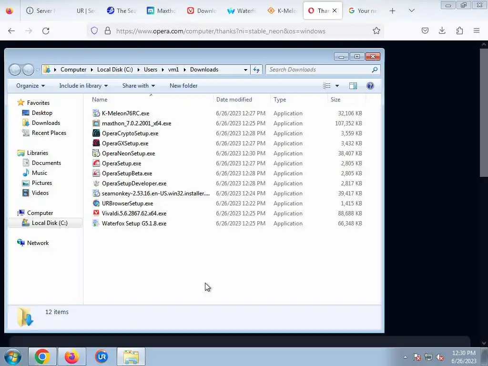The width and height of the screenshot is (488, 366).
Task: Refresh the Downloads folder address bar
Action: [x=256, y=70]
